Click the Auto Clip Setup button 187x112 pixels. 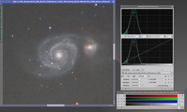[x=163, y=86]
